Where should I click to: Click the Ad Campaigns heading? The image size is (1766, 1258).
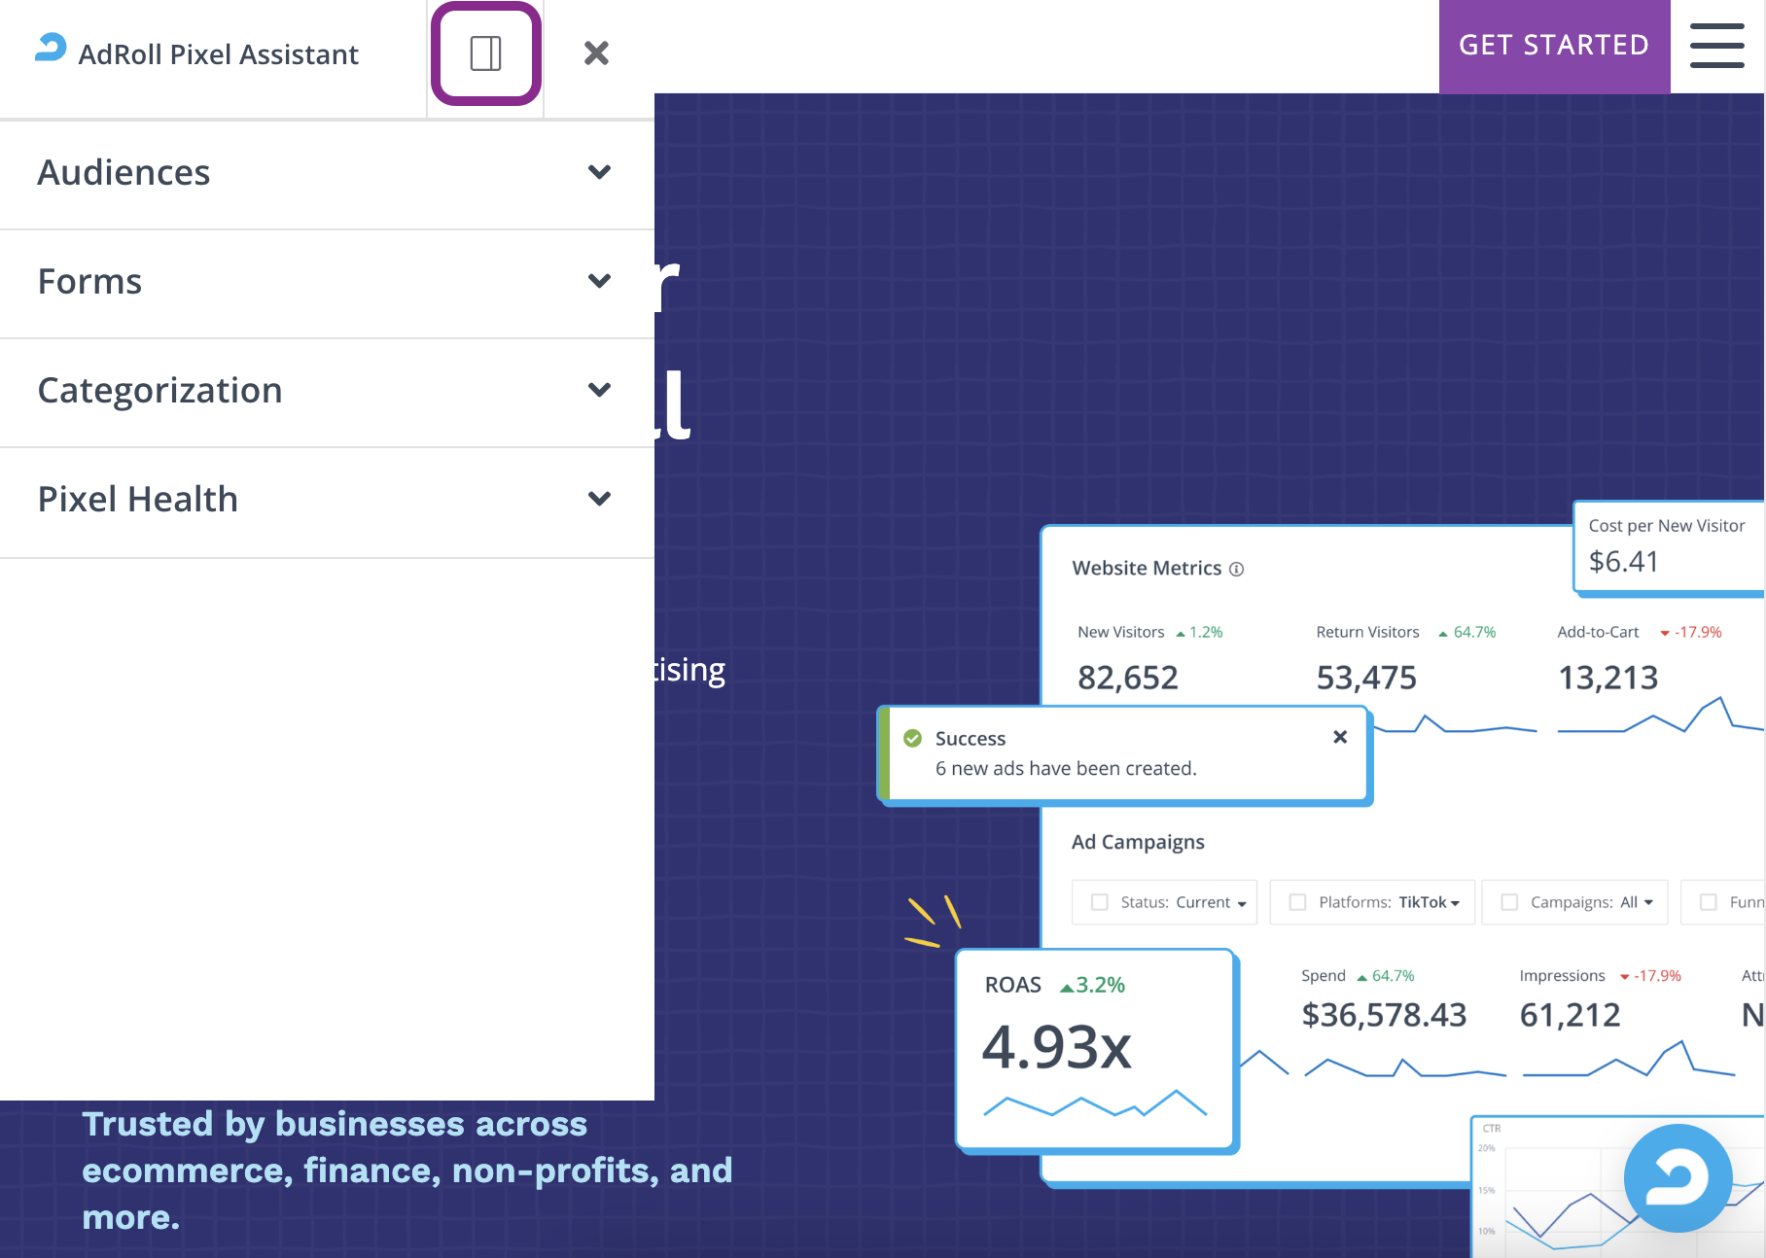(x=1138, y=842)
